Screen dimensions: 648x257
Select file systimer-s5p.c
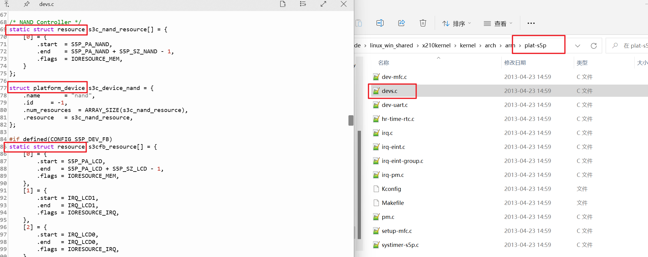click(400, 245)
